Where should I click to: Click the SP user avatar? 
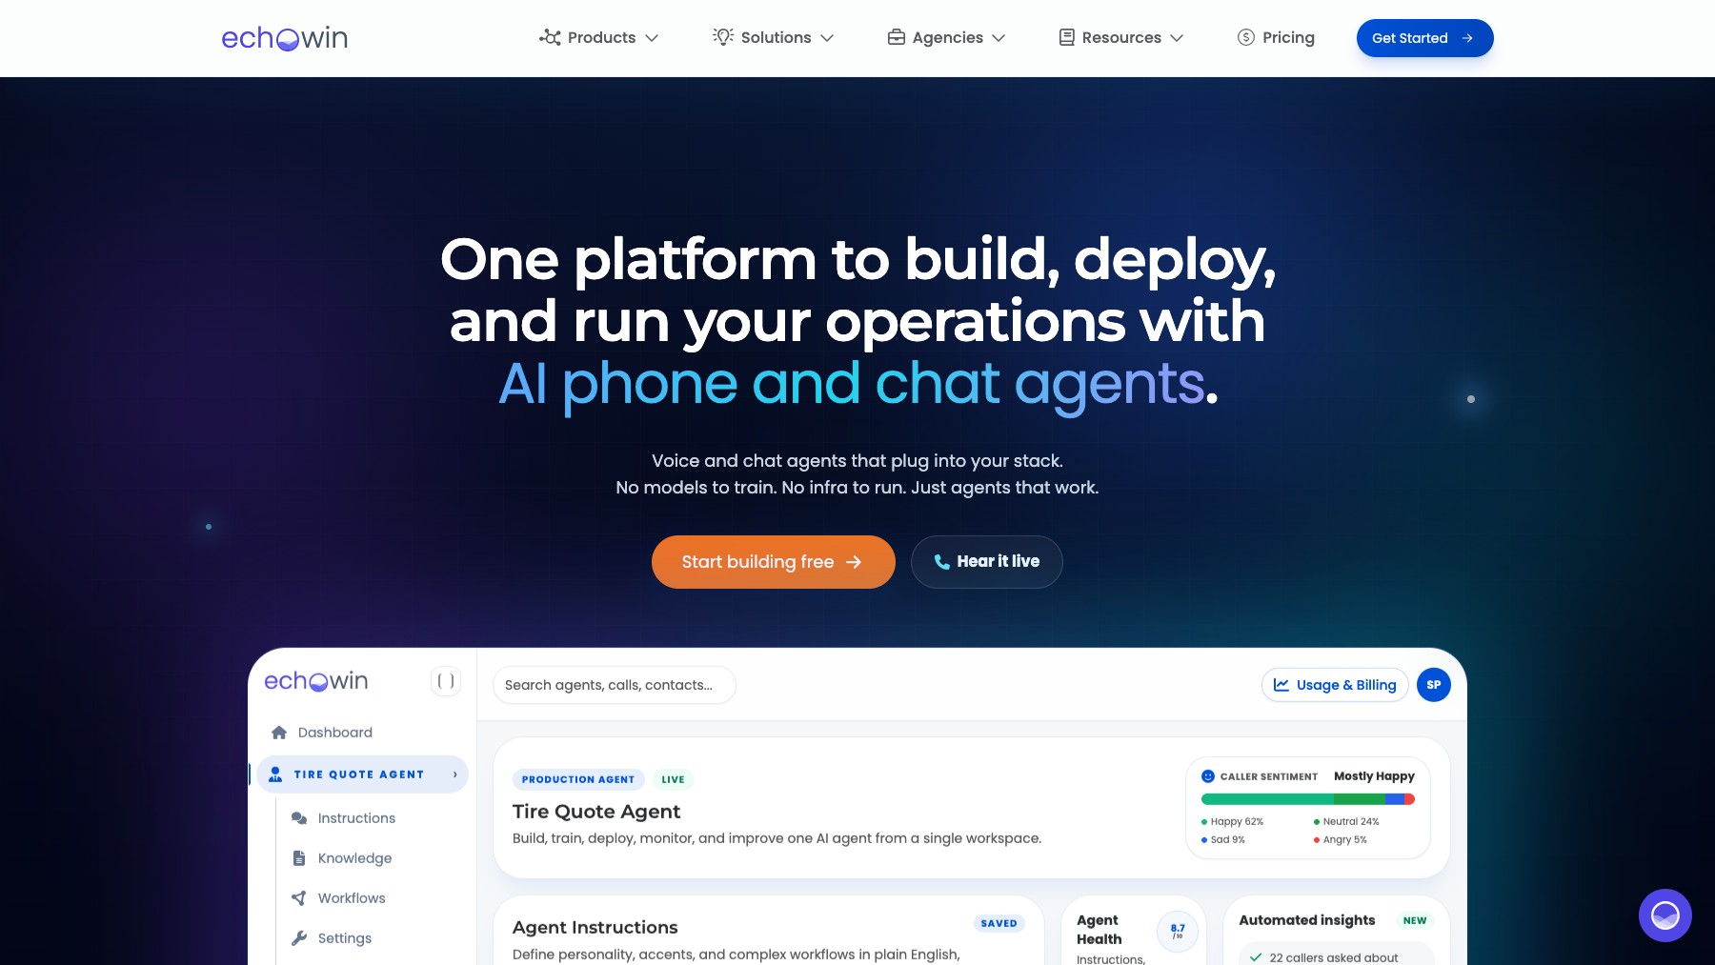click(x=1434, y=685)
